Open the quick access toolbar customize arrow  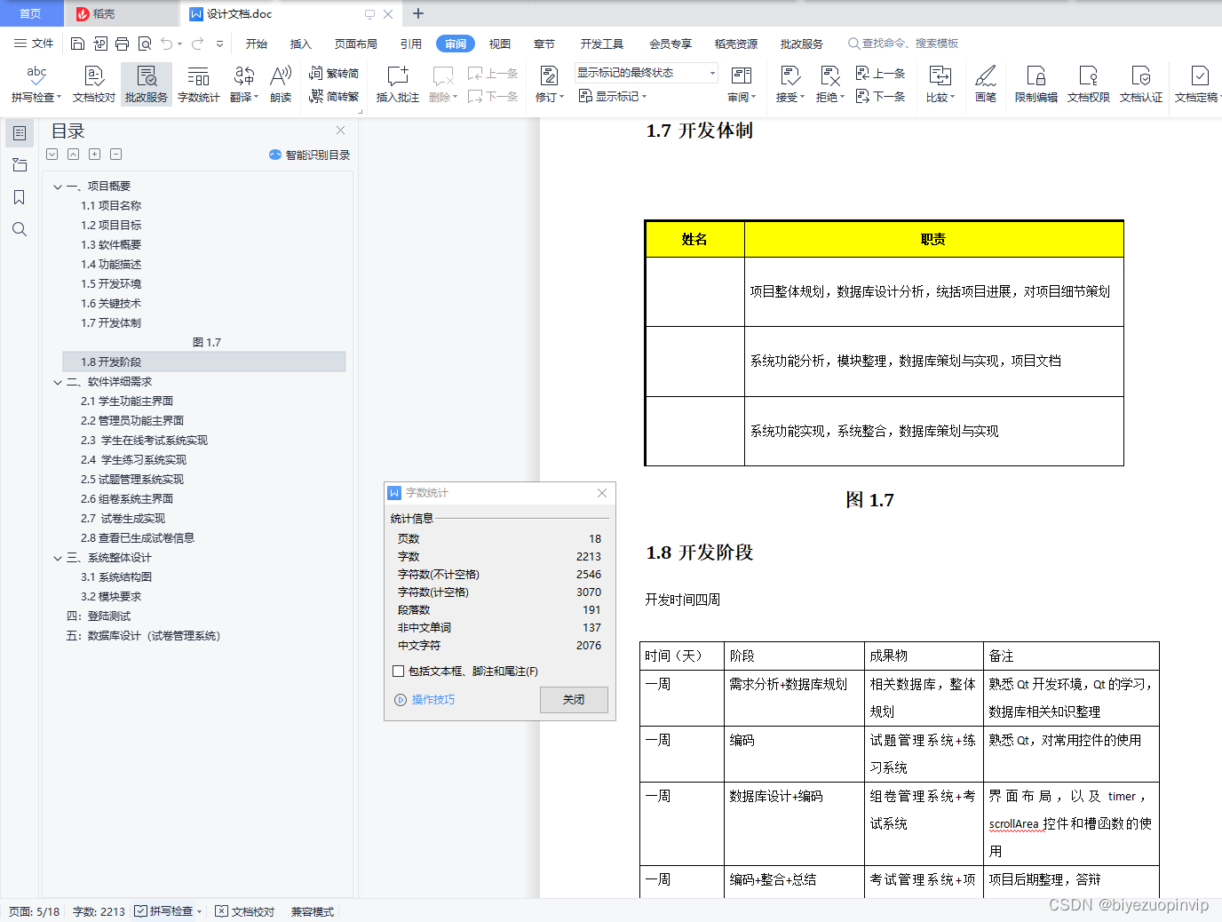(x=219, y=44)
